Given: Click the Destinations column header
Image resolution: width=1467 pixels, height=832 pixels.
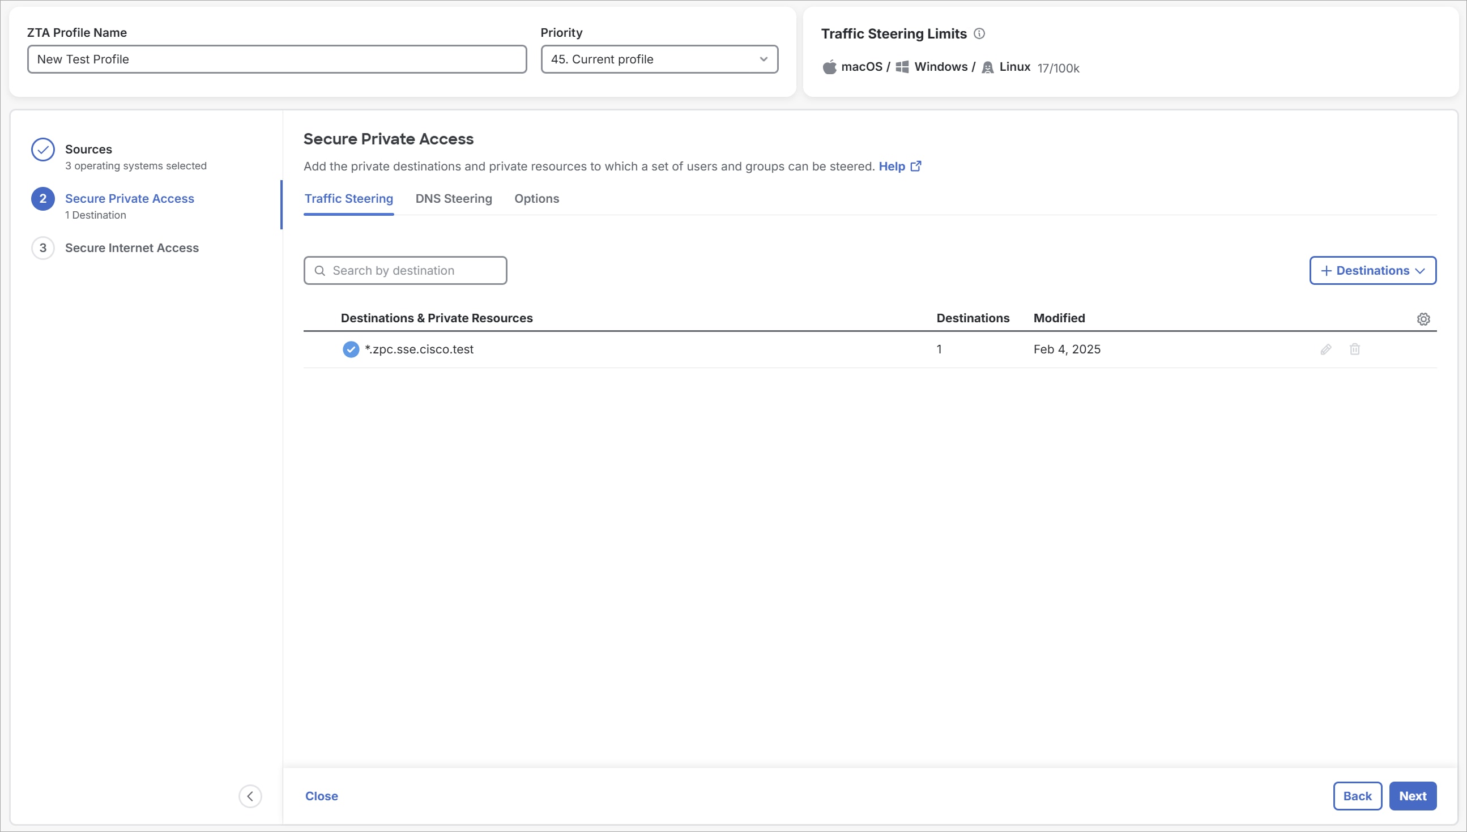Looking at the screenshot, I should [973, 318].
